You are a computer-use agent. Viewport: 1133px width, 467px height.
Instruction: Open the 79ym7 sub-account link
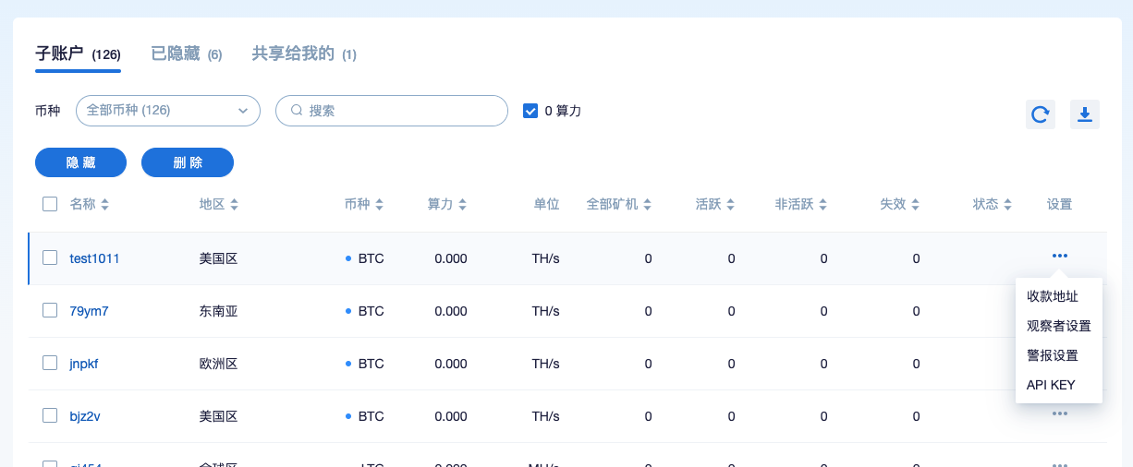[89, 311]
